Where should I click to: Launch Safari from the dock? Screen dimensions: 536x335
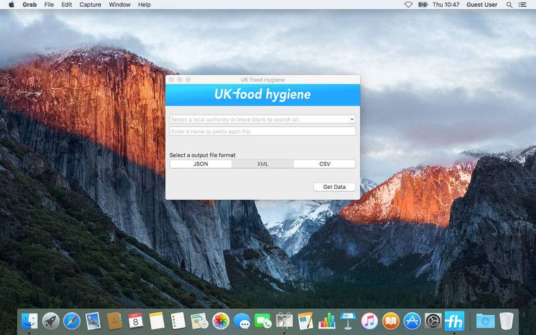[x=72, y=321]
